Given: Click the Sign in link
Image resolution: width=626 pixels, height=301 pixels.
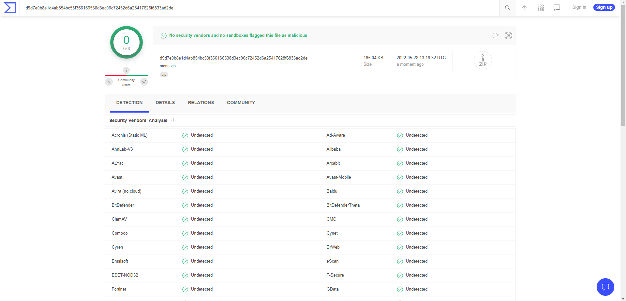Looking at the screenshot, I should point(579,7).
